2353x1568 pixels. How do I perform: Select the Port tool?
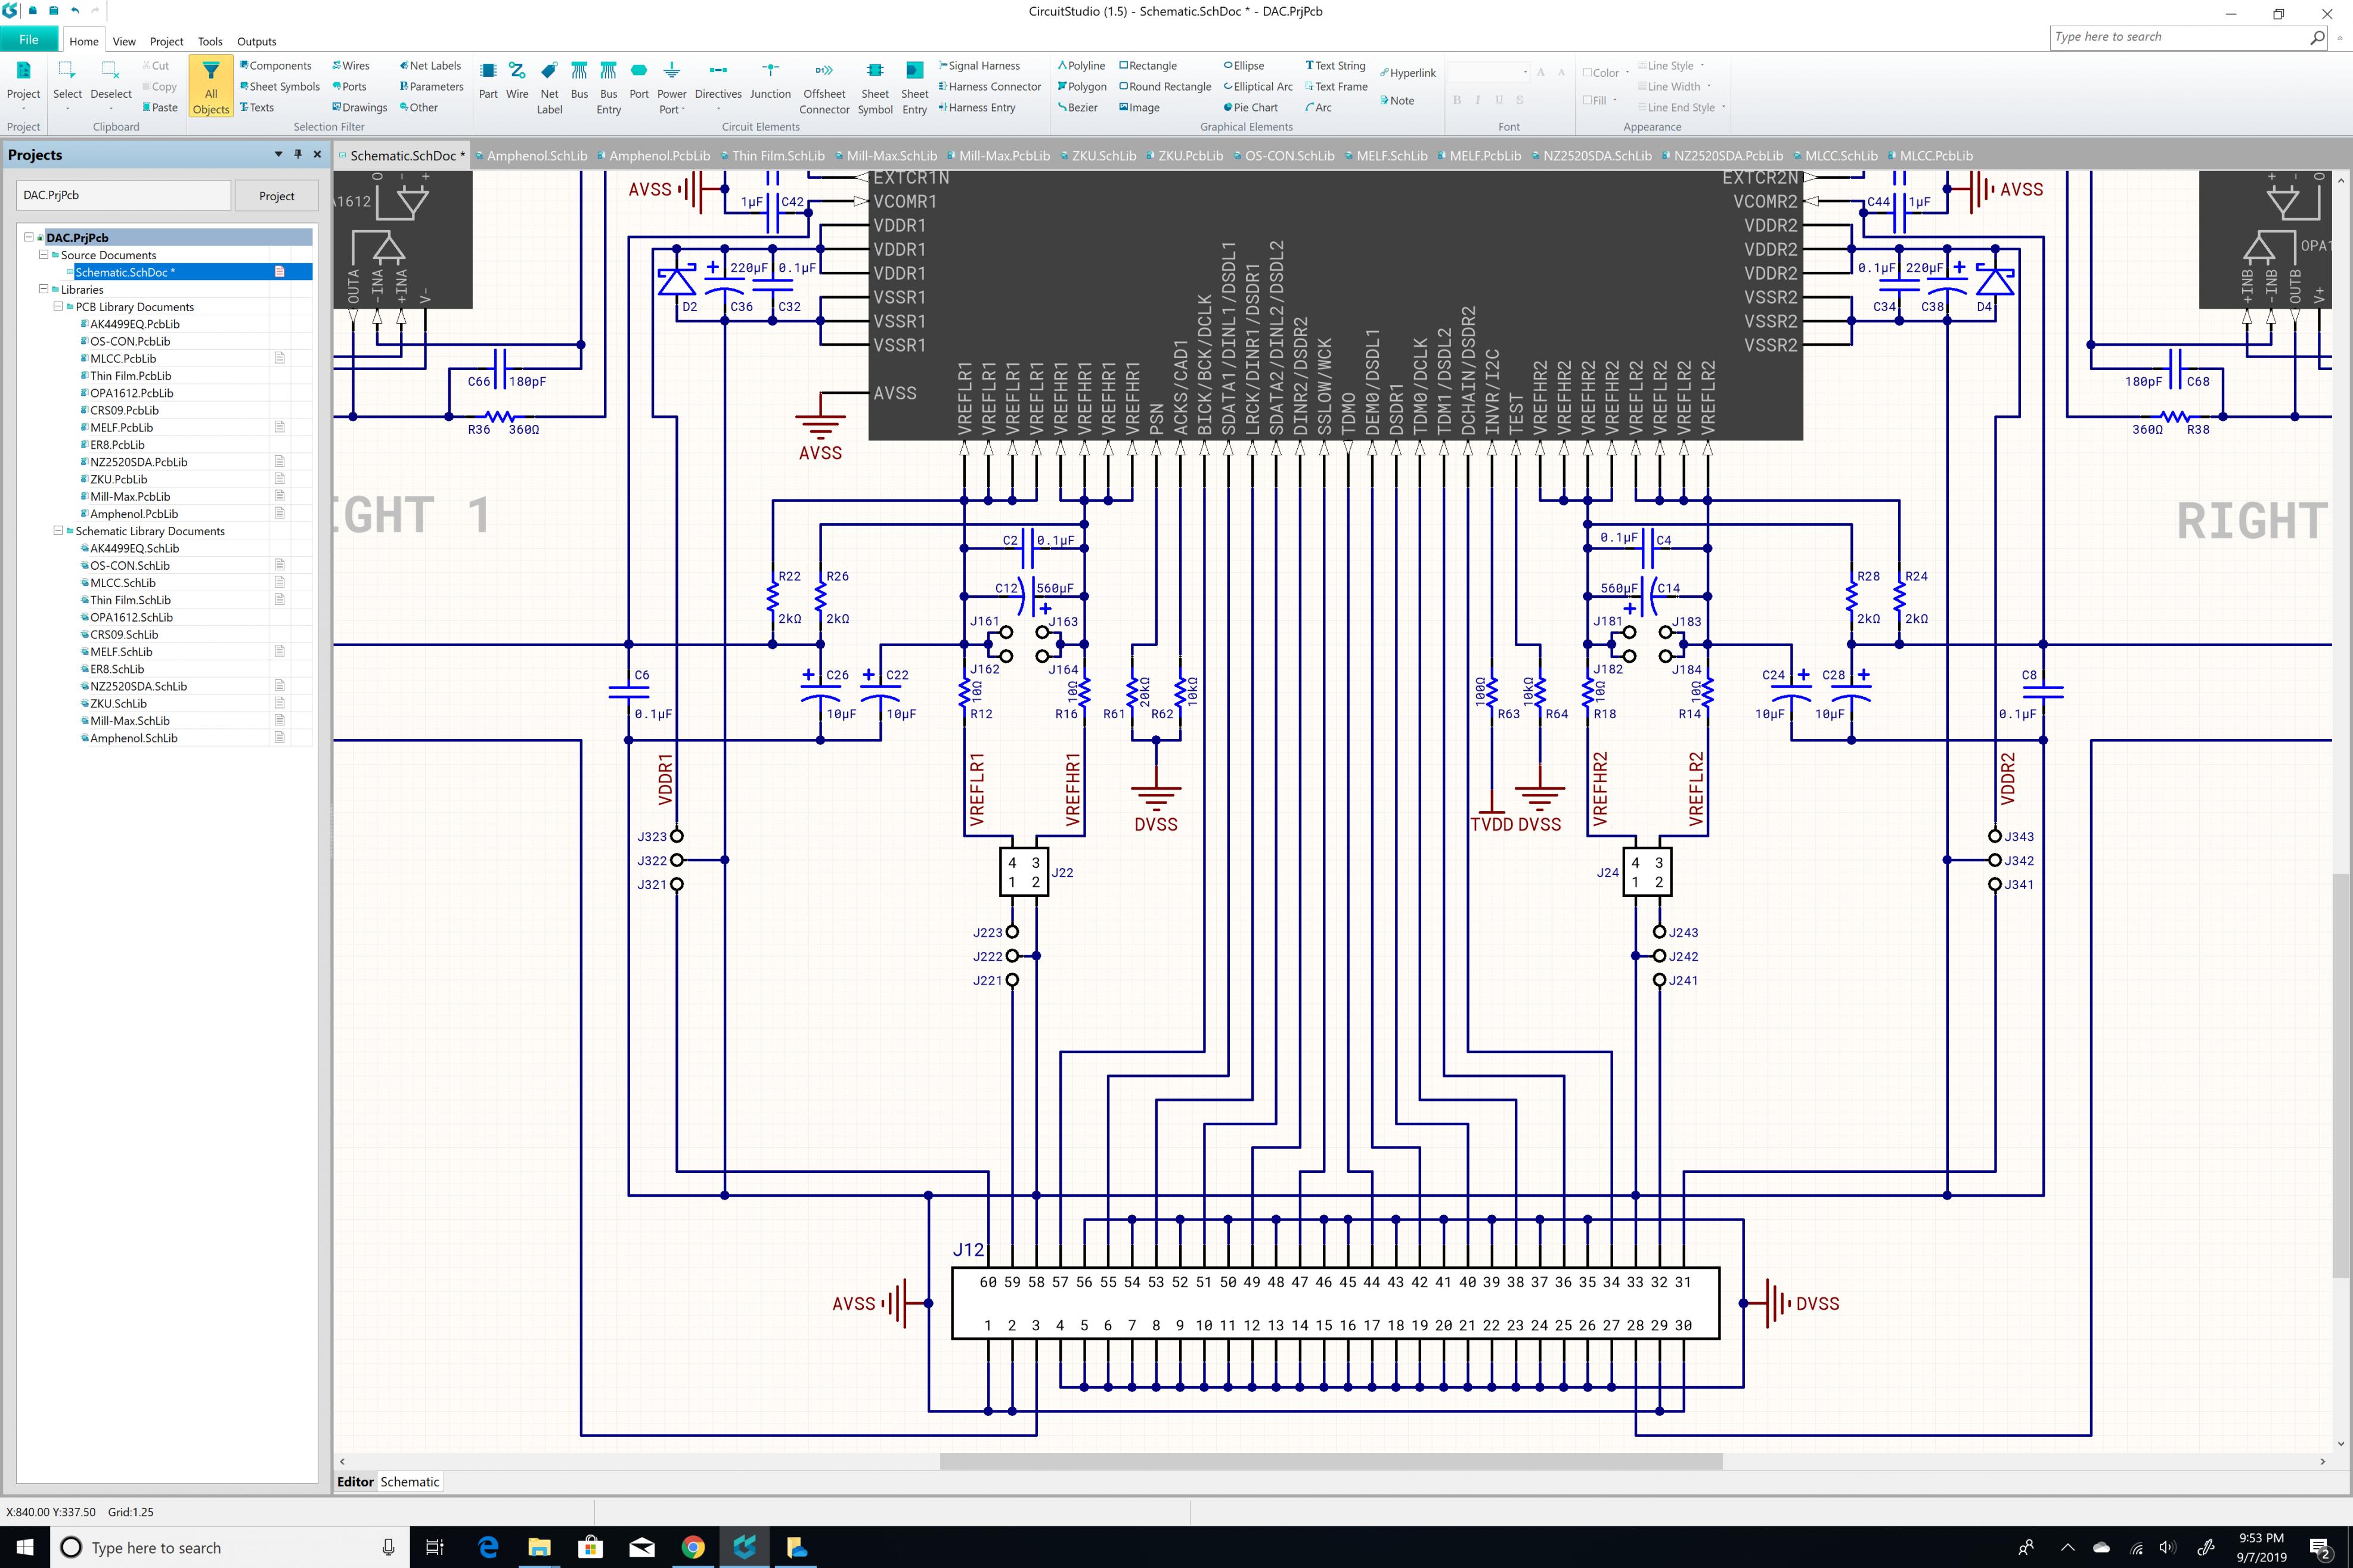click(639, 81)
